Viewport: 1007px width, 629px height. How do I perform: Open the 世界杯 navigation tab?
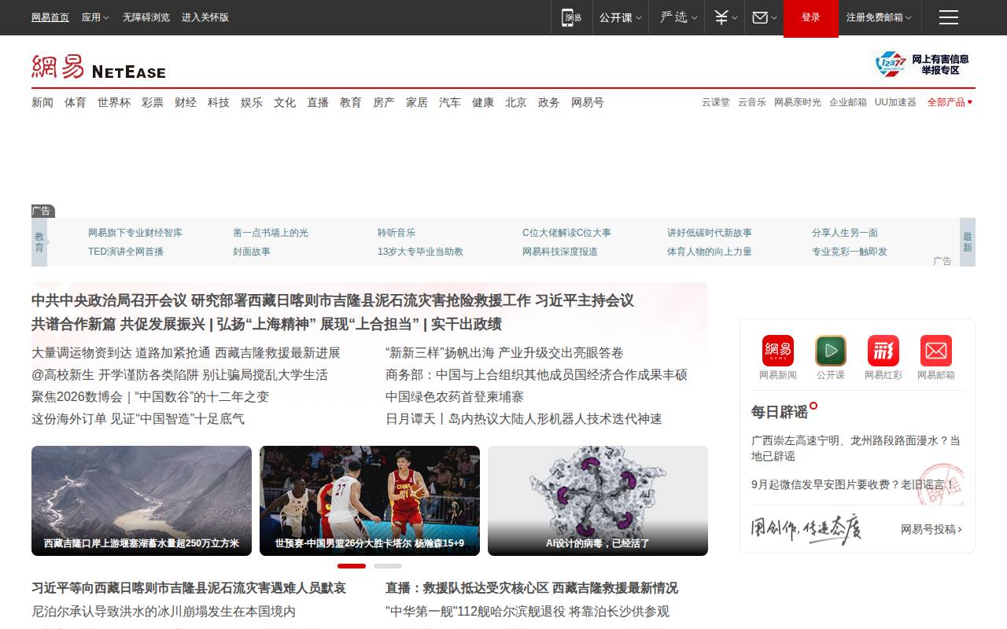(x=114, y=102)
